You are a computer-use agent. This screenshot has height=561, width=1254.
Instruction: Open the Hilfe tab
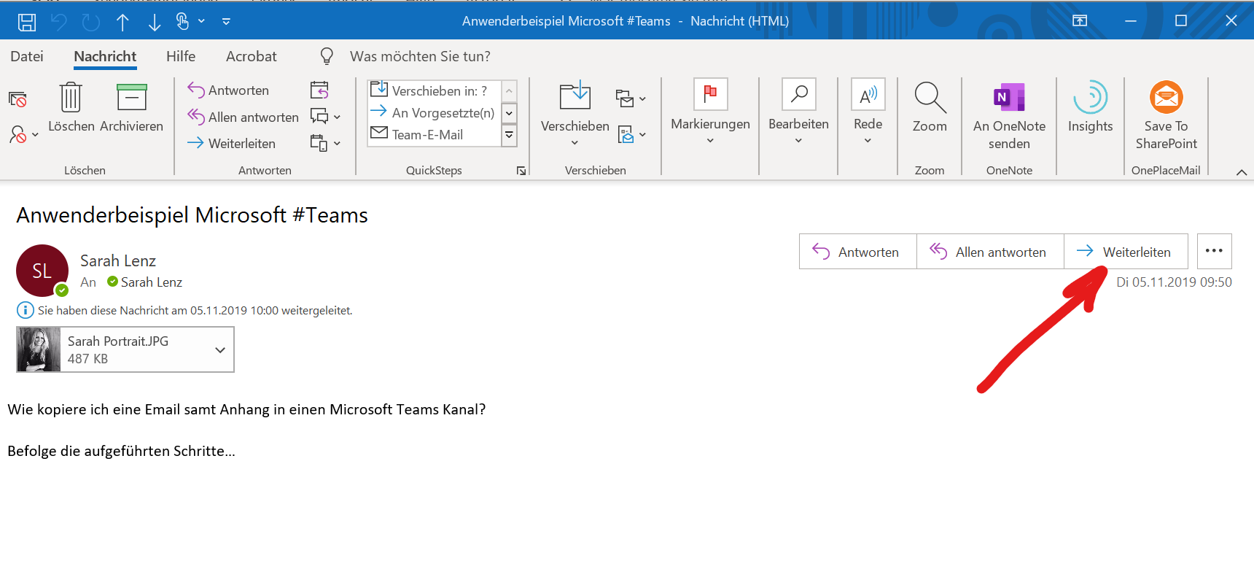(x=181, y=56)
